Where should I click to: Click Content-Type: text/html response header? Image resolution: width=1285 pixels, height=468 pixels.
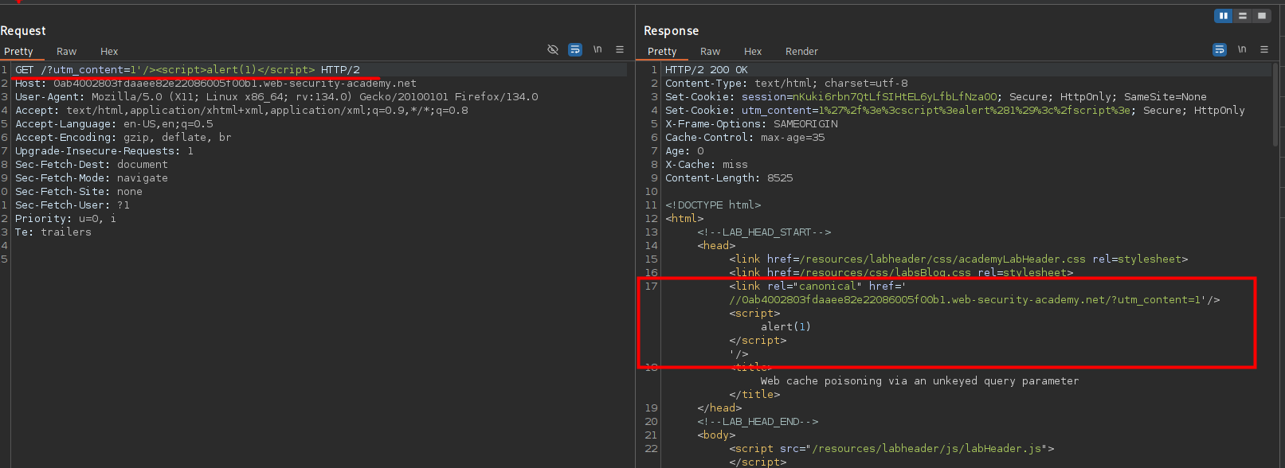tap(786, 84)
